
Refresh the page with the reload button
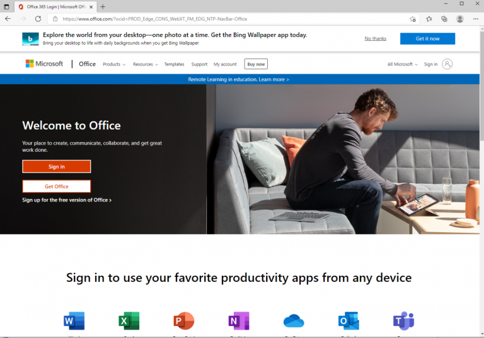pos(38,19)
